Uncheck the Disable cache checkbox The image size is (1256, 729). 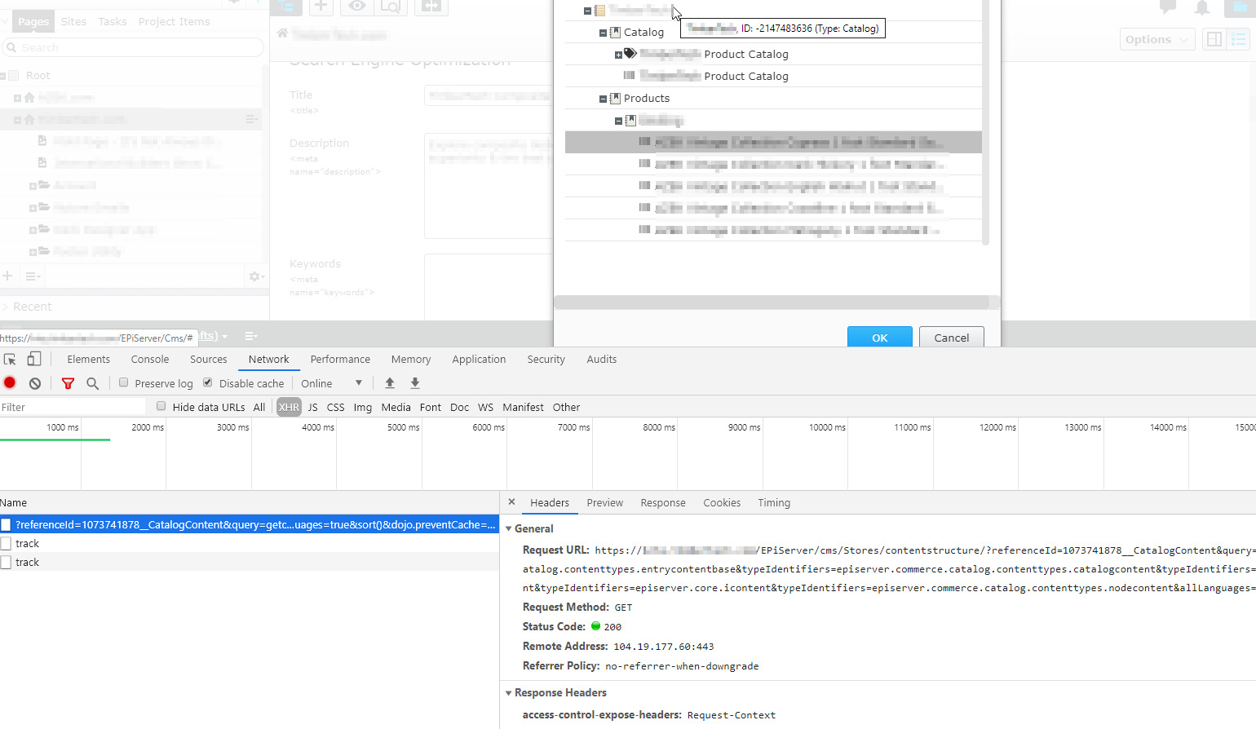[208, 382]
